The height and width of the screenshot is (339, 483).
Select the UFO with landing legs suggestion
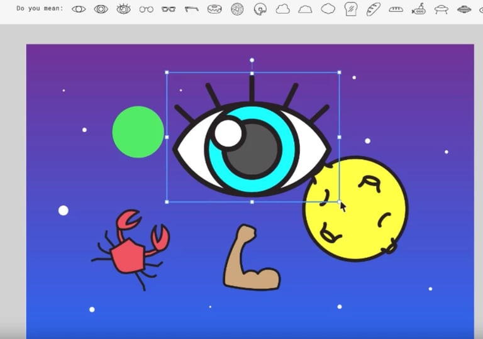click(x=441, y=9)
